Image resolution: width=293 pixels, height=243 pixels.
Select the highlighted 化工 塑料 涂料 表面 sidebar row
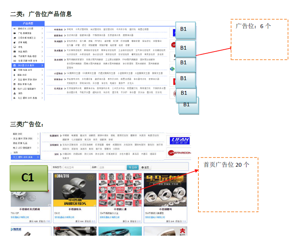26,157
